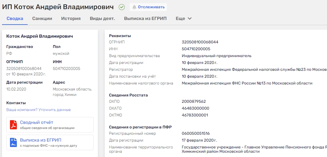
Task: Open the Санкции tab
Action: [x=42, y=19]
